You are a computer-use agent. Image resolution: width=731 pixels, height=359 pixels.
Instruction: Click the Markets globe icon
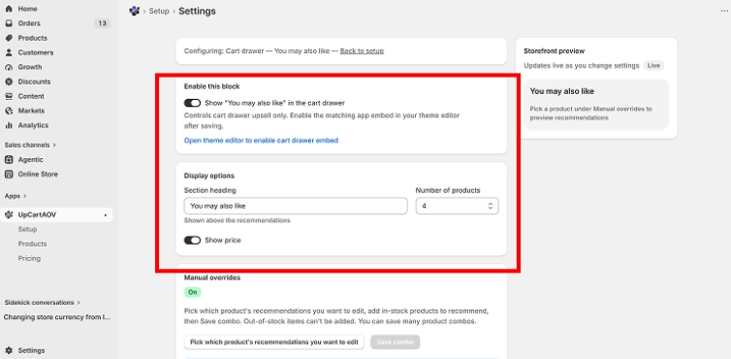[9, 111]
